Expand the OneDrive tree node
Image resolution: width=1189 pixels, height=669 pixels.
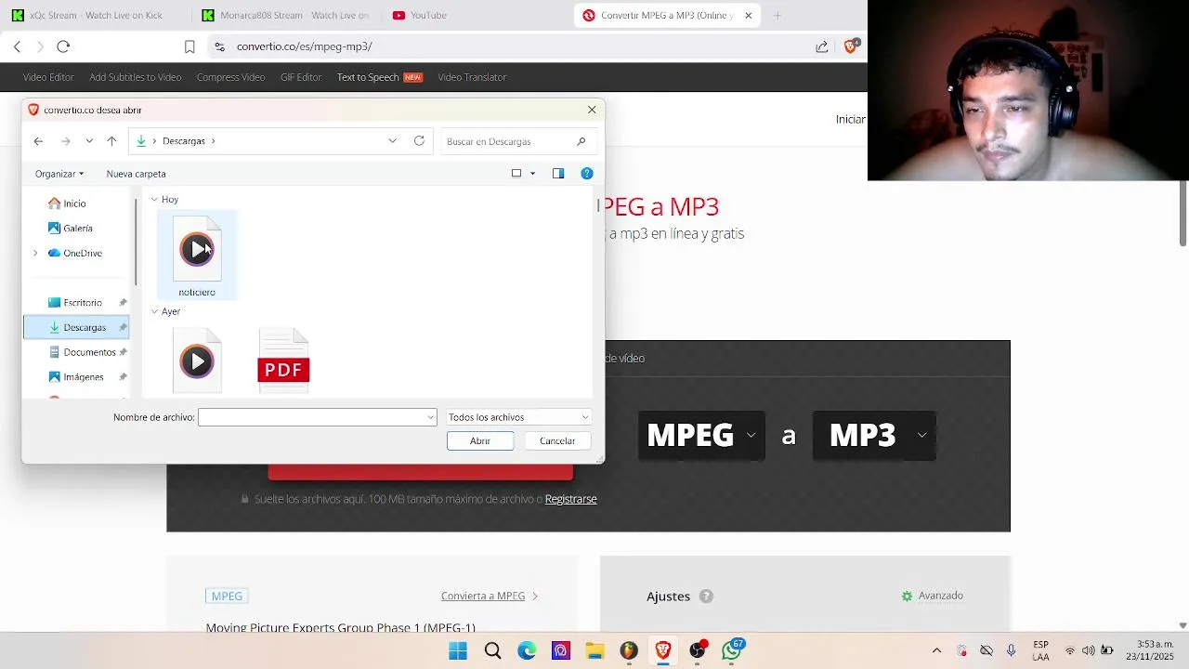[x=35, y=253]
